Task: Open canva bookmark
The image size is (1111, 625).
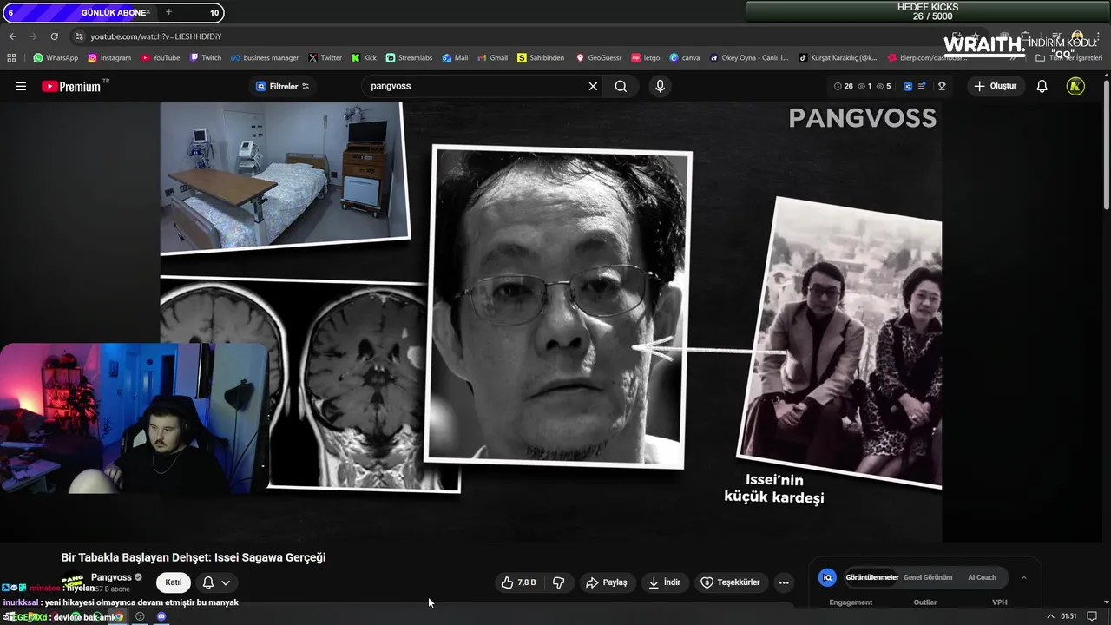Action: (x=685, y=58)
